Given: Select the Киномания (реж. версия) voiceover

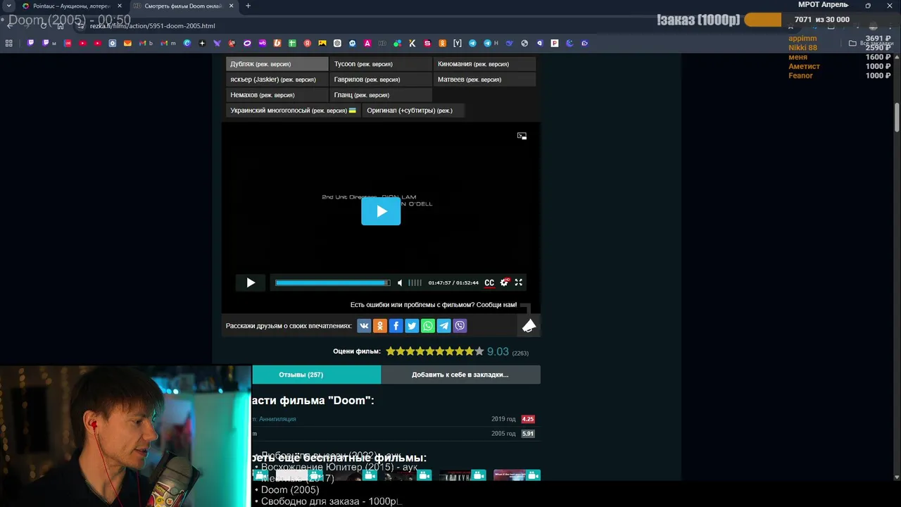Looking at the screenshot, I should 484,64.
